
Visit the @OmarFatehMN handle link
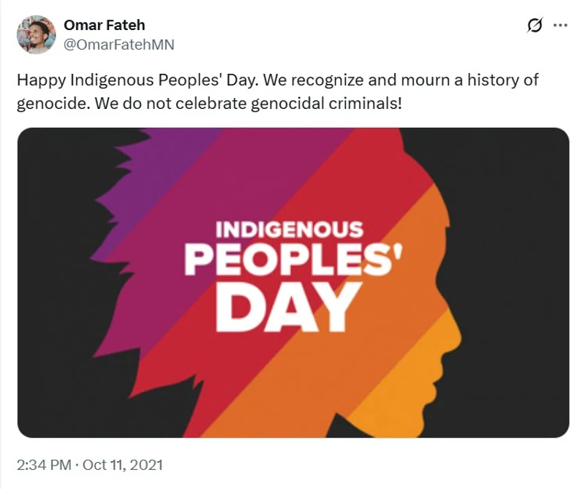(x=119, y=43)
